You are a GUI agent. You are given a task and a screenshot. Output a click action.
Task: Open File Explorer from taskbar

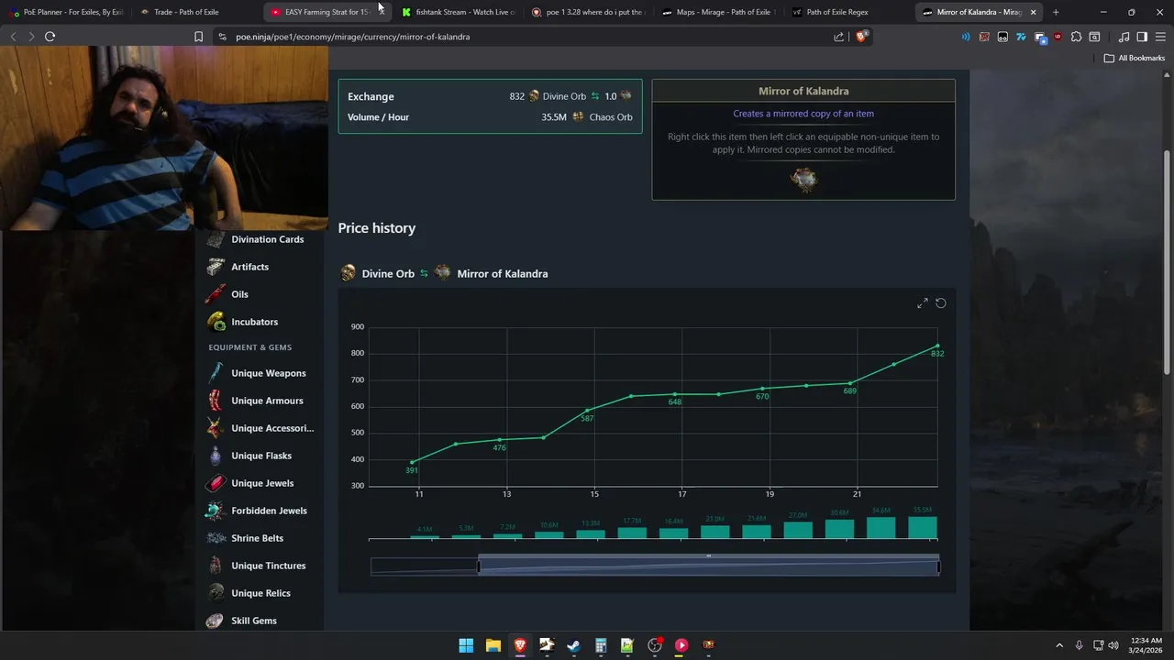click(x=493, y=645)
